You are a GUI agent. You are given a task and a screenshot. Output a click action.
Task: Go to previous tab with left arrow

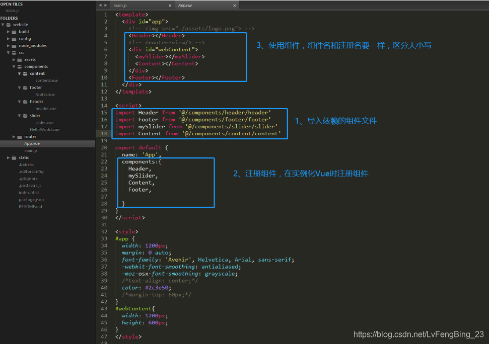tap(100, 6)
